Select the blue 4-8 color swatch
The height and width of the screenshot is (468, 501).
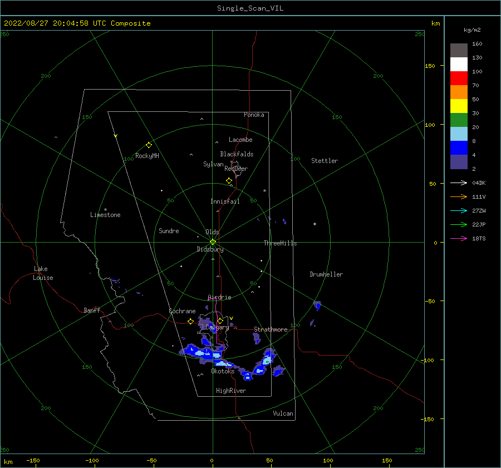[x=459, y=148]
